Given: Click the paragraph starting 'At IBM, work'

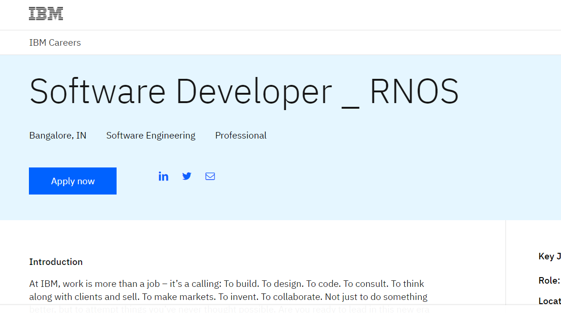Looking at the screenshot, I should pyautogui.click(x=229, y=296).
